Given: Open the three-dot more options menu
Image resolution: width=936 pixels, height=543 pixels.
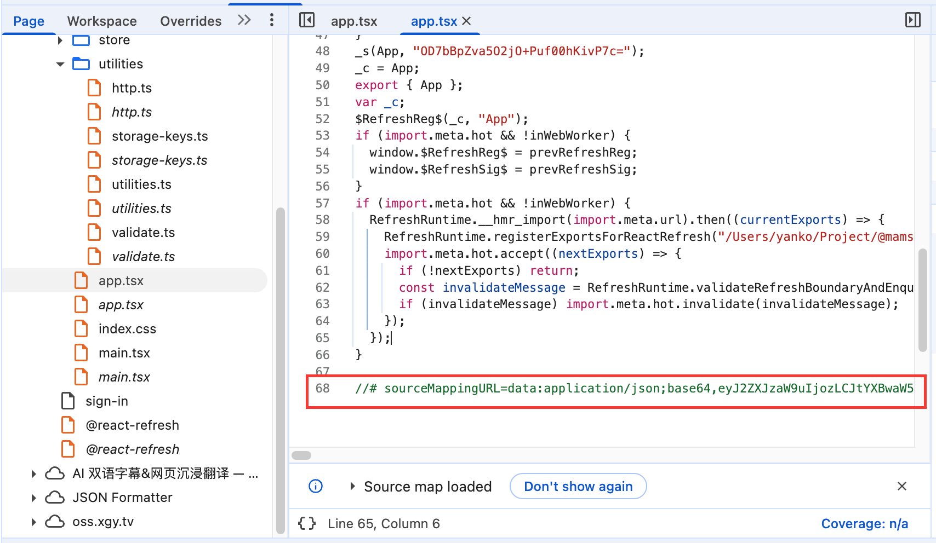Looking at the screenshot, I should pyautogui.click(x=271, y=20).
